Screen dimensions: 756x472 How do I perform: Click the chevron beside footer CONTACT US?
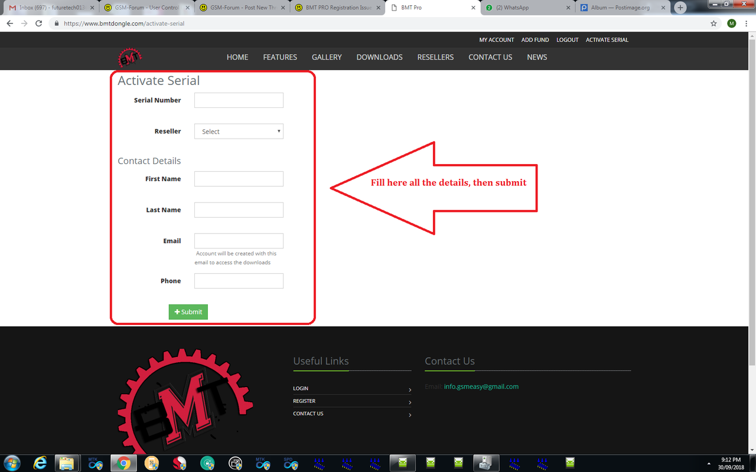coord(410,415)
